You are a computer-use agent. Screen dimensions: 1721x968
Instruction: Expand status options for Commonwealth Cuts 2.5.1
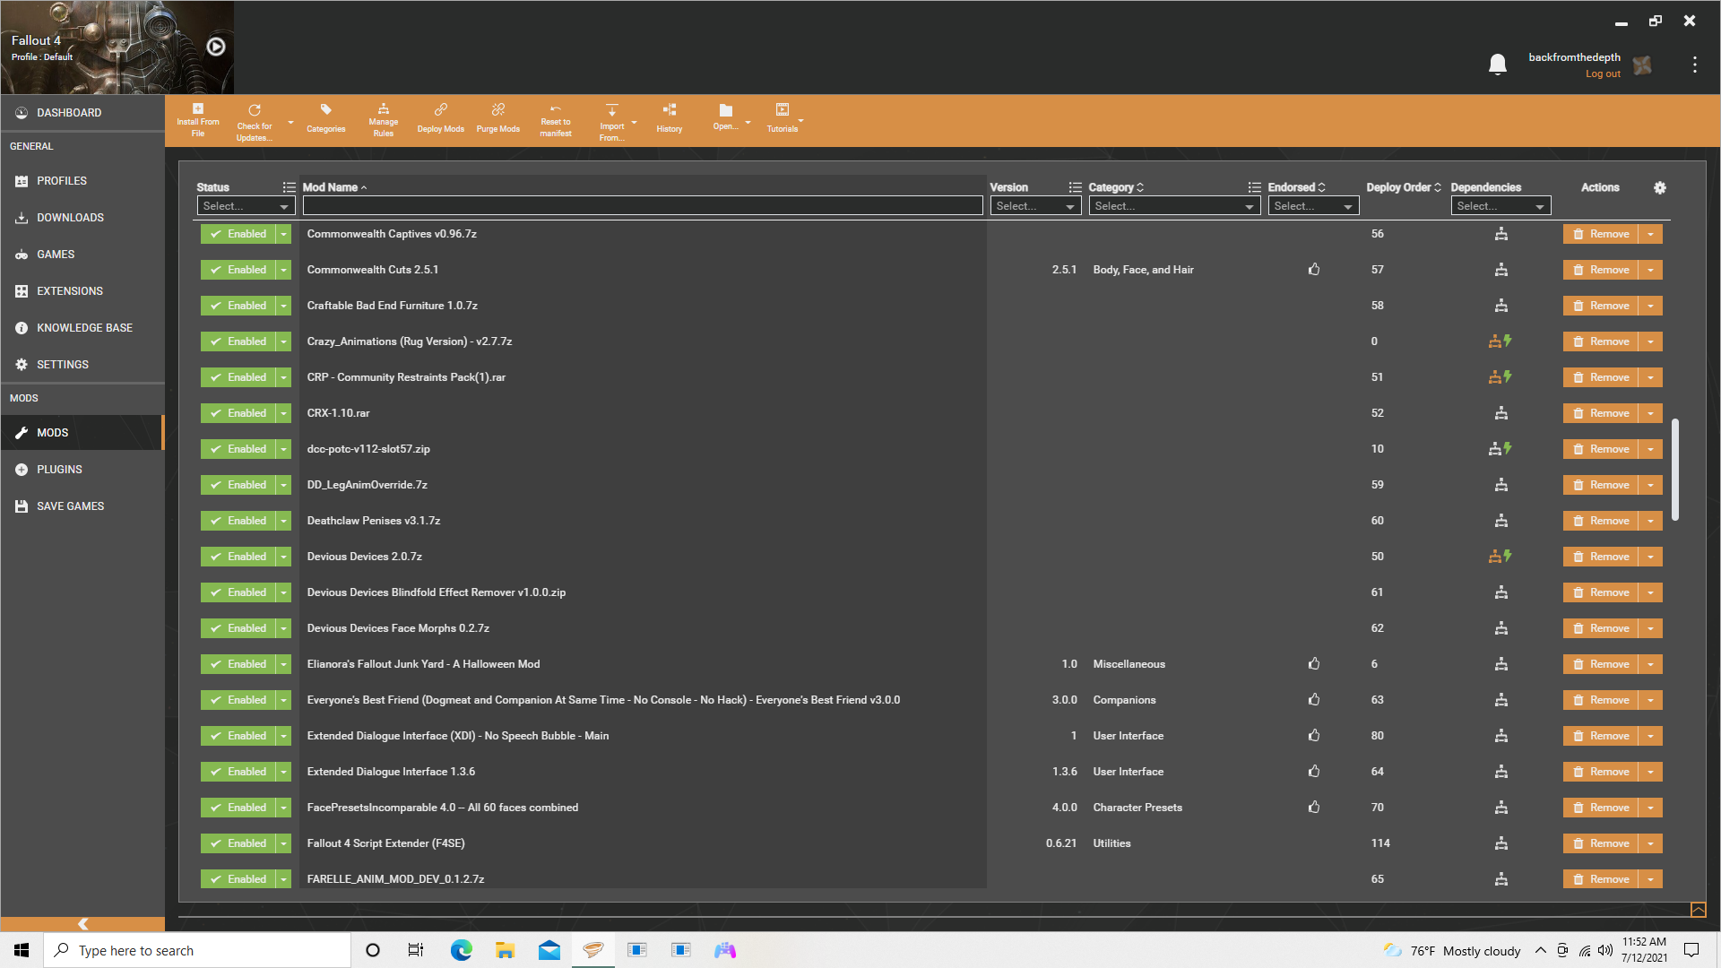click(x=284, y=270)
